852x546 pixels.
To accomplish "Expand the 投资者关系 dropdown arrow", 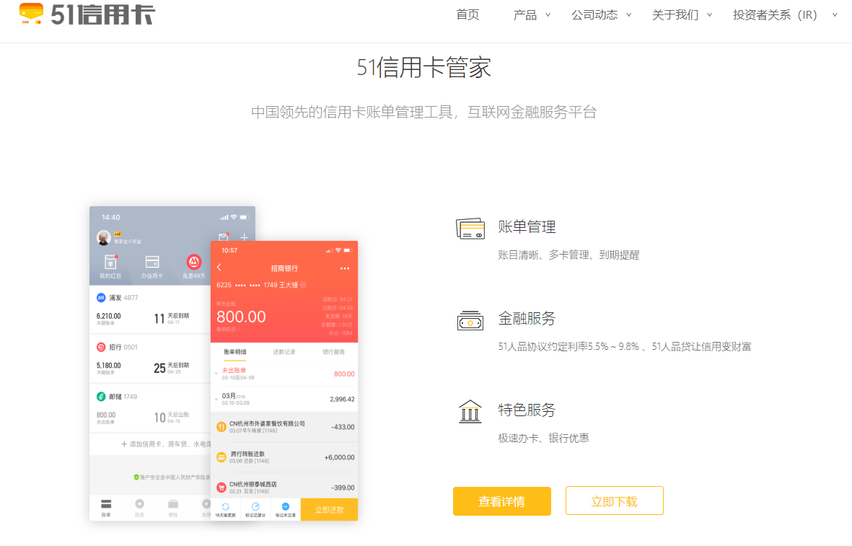I will tap(835, 15).
